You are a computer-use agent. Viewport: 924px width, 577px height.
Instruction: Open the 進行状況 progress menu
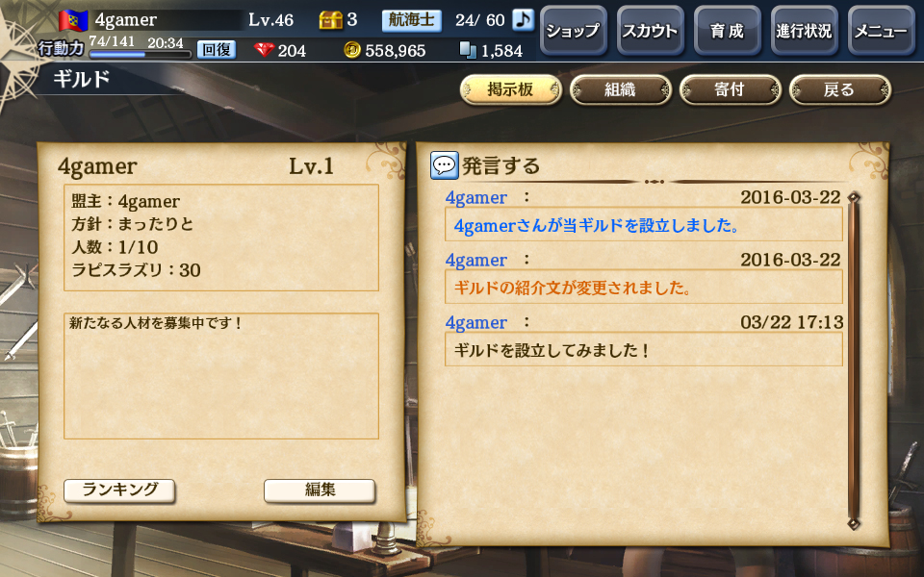pyautogui.click(x=804, y=31)
